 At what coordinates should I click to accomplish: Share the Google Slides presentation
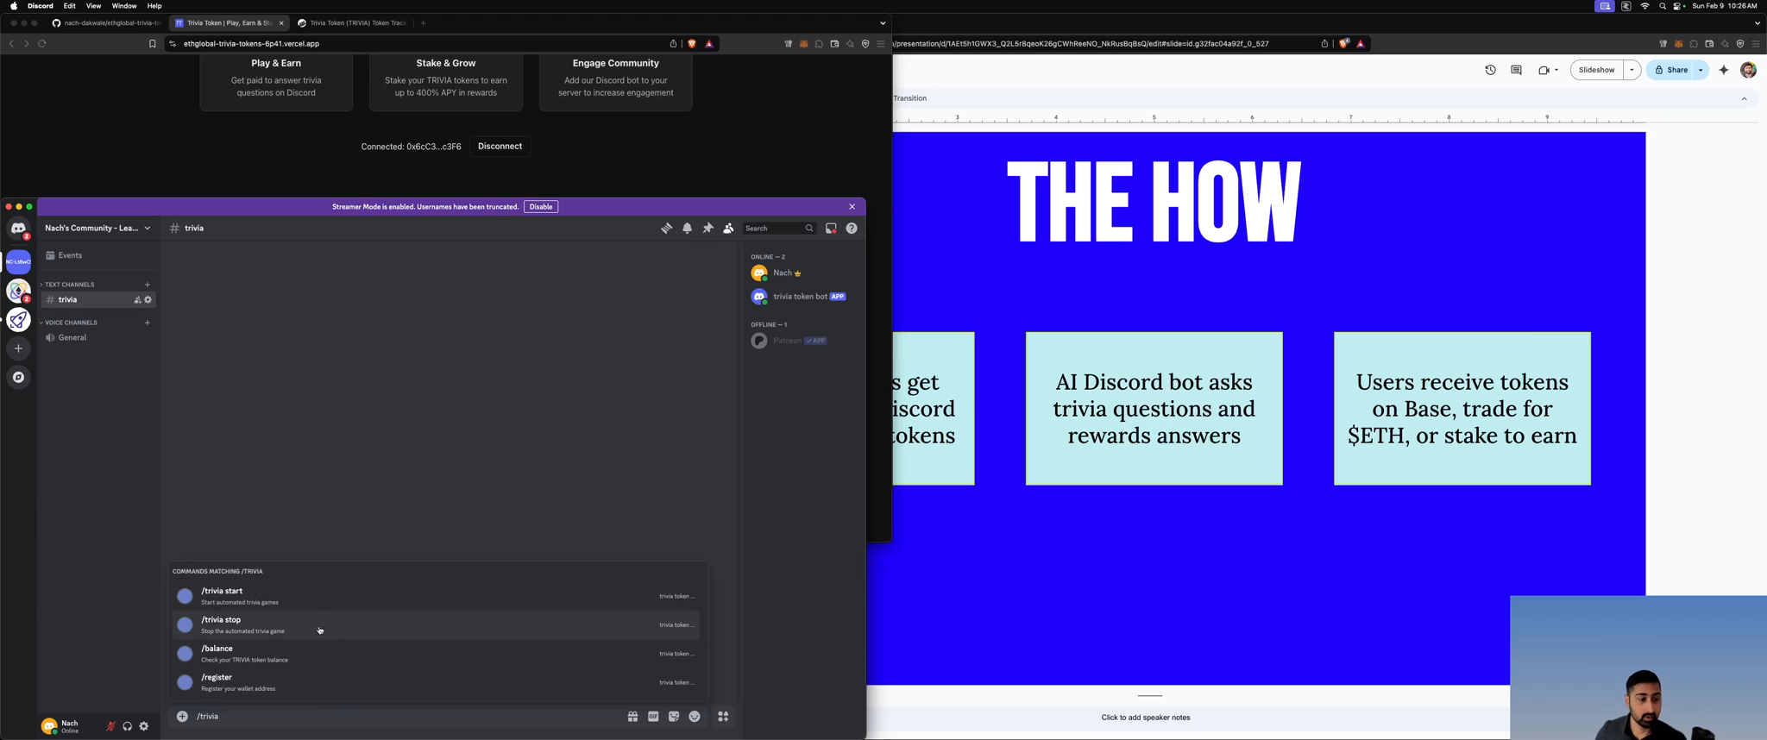pos(1670,71)
